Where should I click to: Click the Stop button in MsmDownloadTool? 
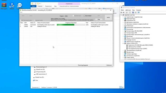[99, 19]
